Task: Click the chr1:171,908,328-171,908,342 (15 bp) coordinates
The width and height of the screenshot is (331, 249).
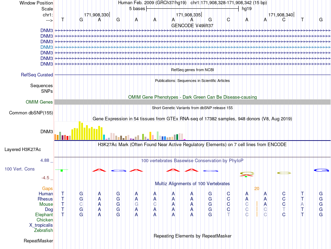Action: (229, 3)
